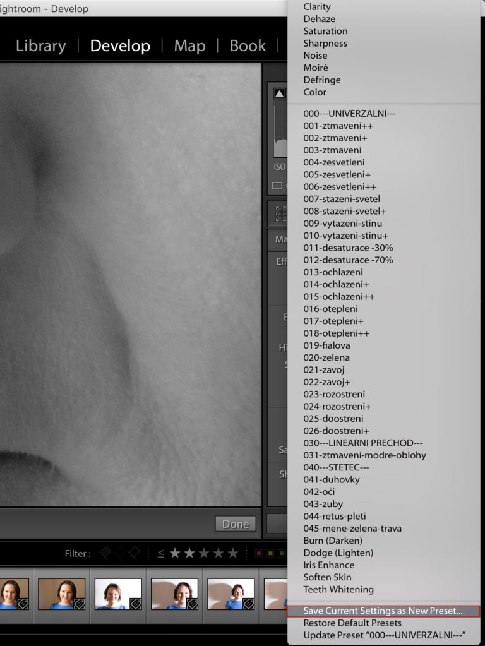This screenshot has height=646, width=485.
Task: Select the Crop Overlay tool icon
Action: click(280, 214)
